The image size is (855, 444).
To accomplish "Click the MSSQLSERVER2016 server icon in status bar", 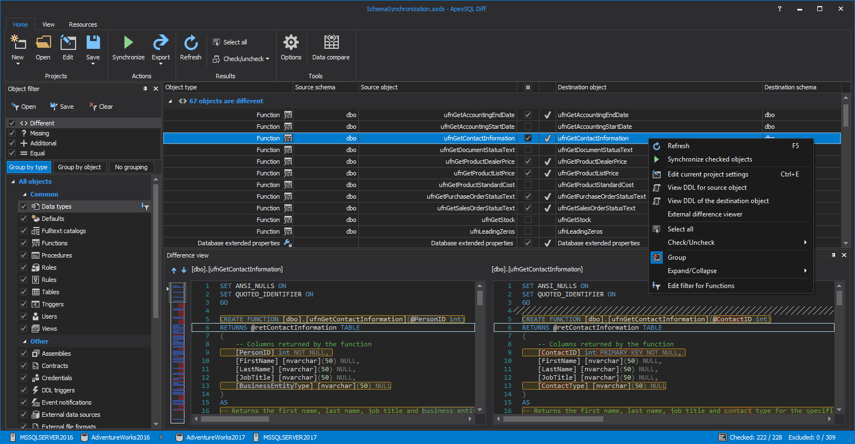I will (13, 437).
